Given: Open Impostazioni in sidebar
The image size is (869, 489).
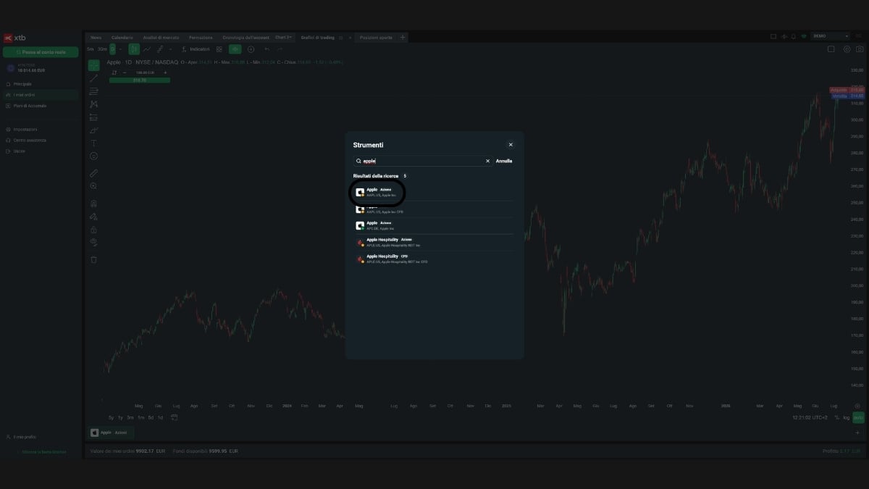Looking at the screenshot, I should [41, 130].
